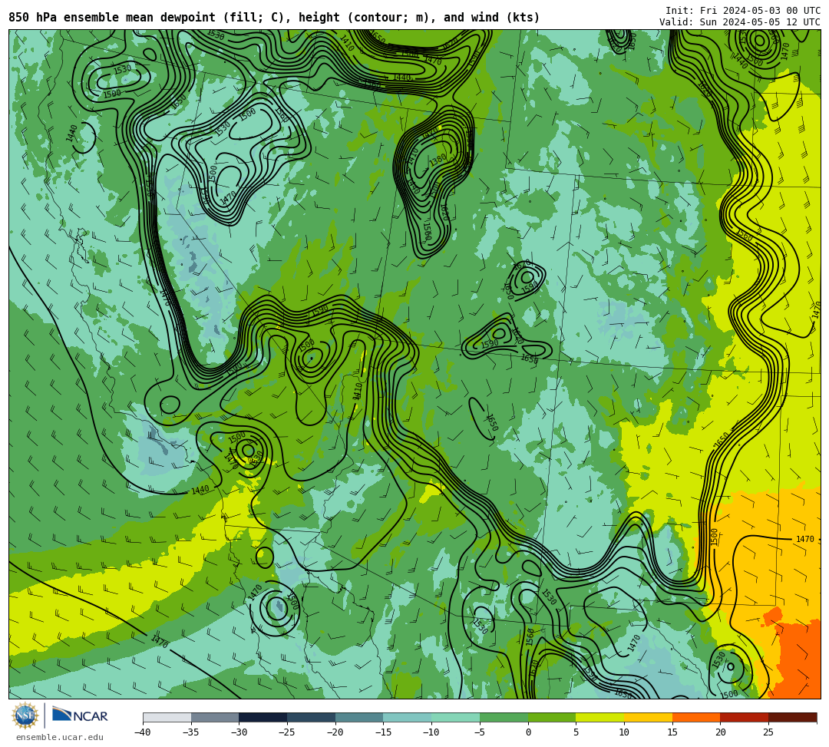This screenshot has width=829, height=747.
Task: Click the 1380 height contour label
Action: pyautogui.click(x=438, y=159)
